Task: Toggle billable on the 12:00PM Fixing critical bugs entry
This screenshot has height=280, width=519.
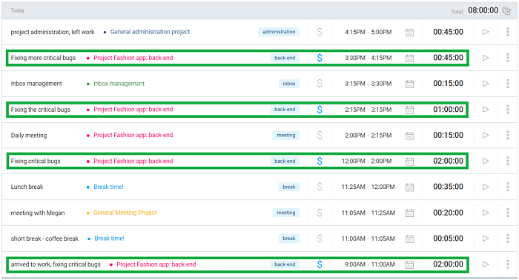Action: tap(320, 161)
